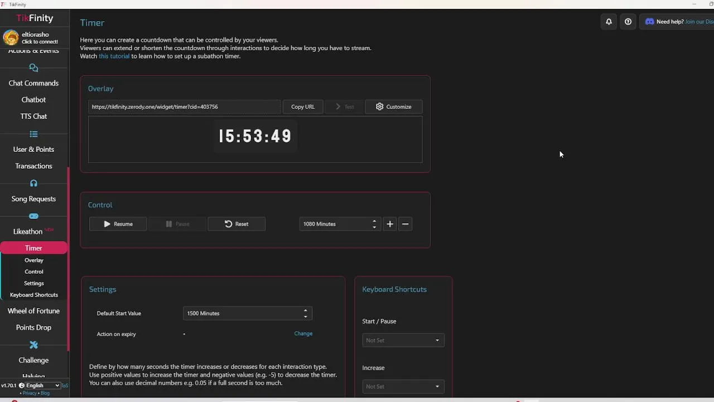This screenshot has width=714, height=402.
Task: Open User & Points in sidebar
Action: coord(33,149)
